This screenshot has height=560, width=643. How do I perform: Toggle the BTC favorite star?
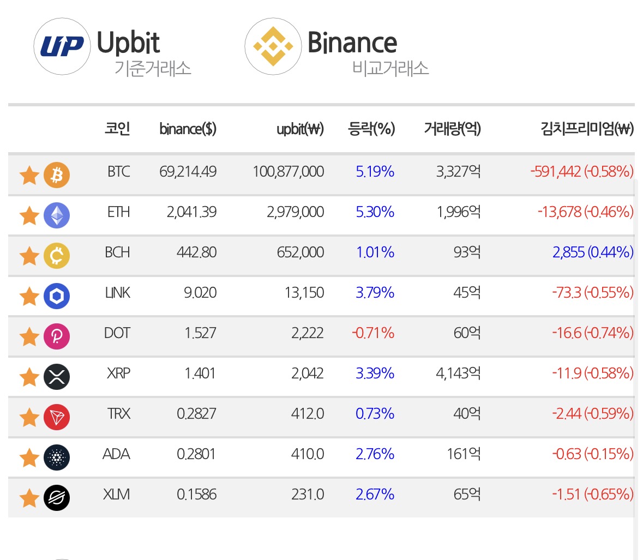click(29, 175)
